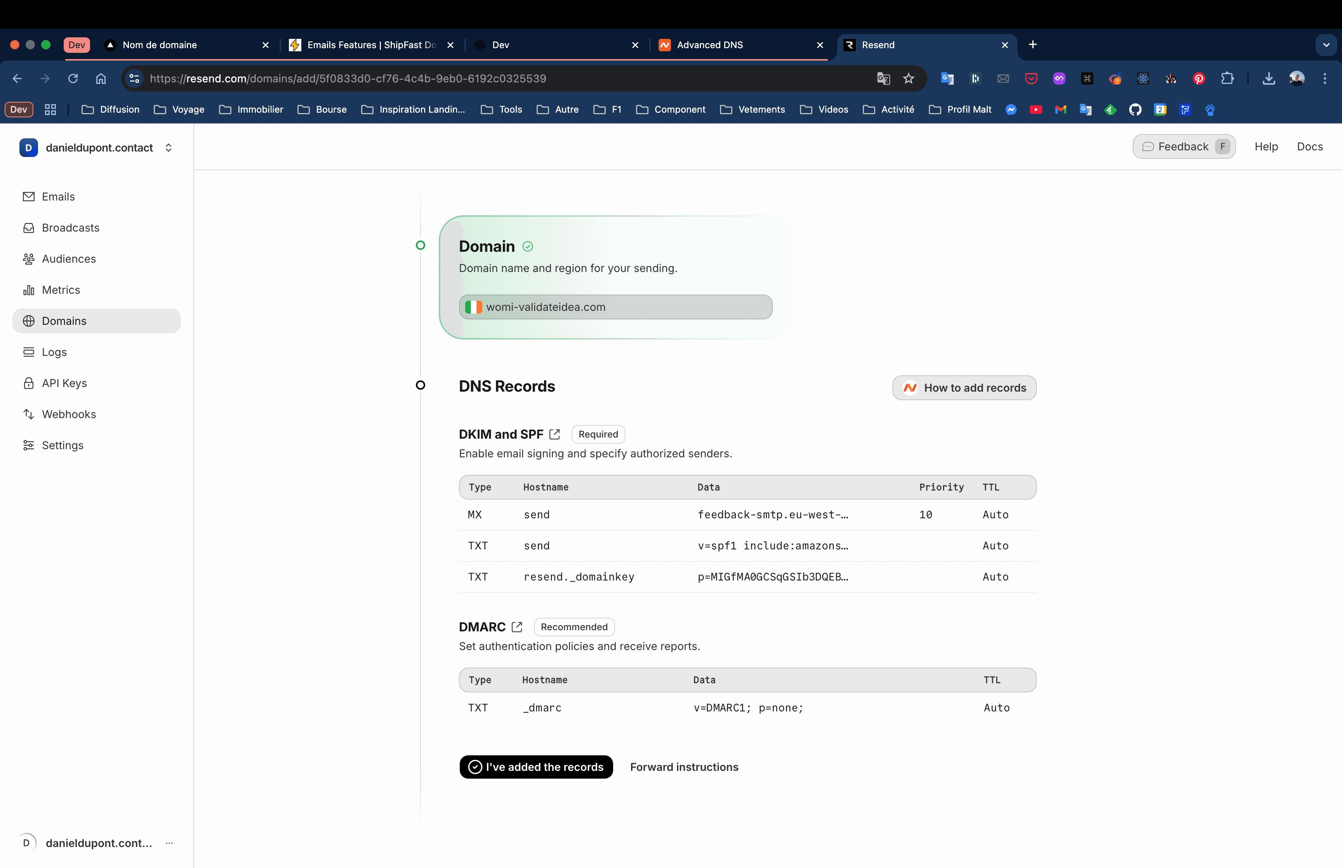This screenshot has width=1342, height=868.
Task: Expand the tab search dropdown arrow
Action: [1326, 45]
